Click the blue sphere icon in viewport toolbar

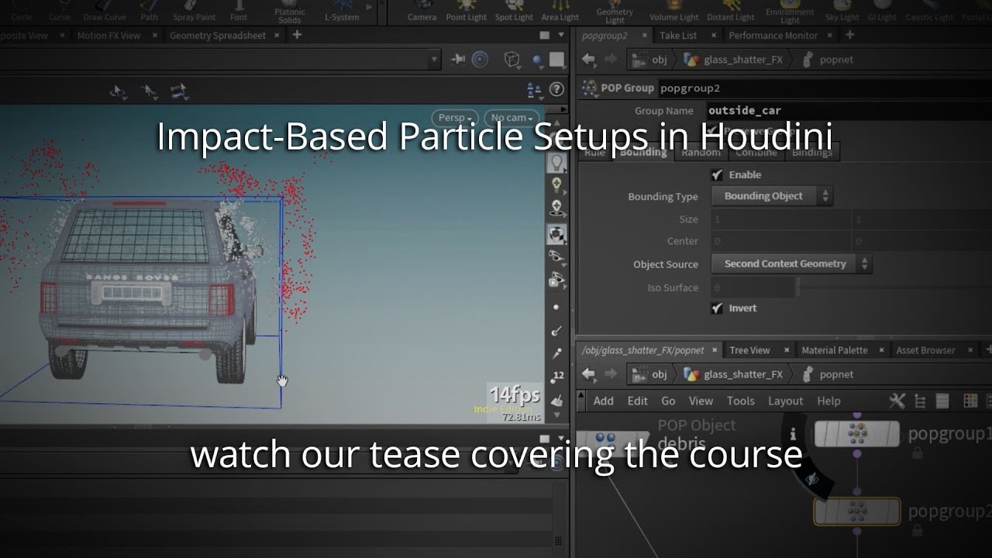[x=537, y=60]
